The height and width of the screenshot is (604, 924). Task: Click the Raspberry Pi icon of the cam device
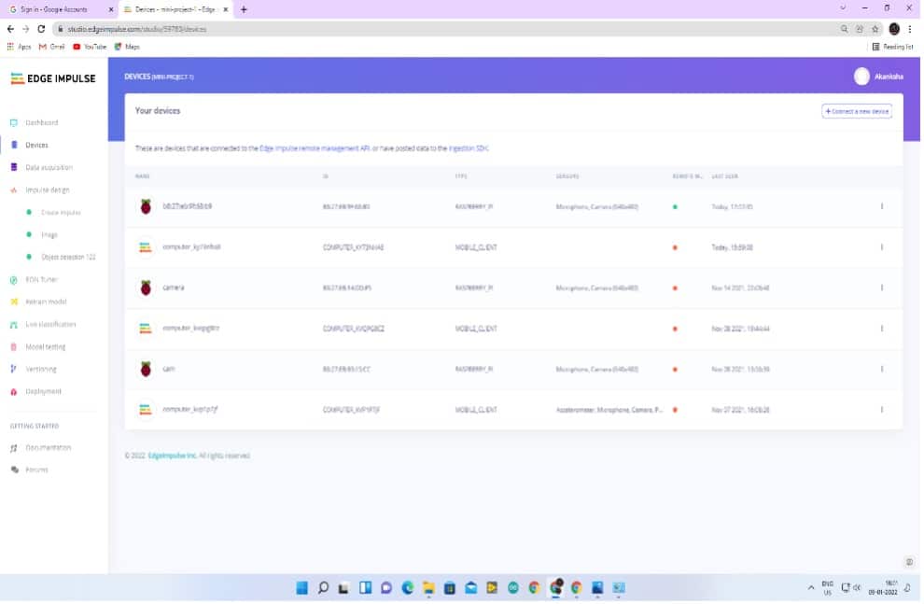(x=146, y=369)
